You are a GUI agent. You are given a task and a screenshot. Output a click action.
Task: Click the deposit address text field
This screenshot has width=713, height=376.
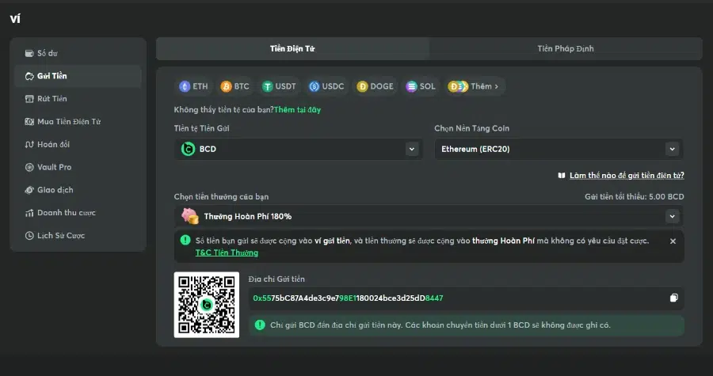466,298
